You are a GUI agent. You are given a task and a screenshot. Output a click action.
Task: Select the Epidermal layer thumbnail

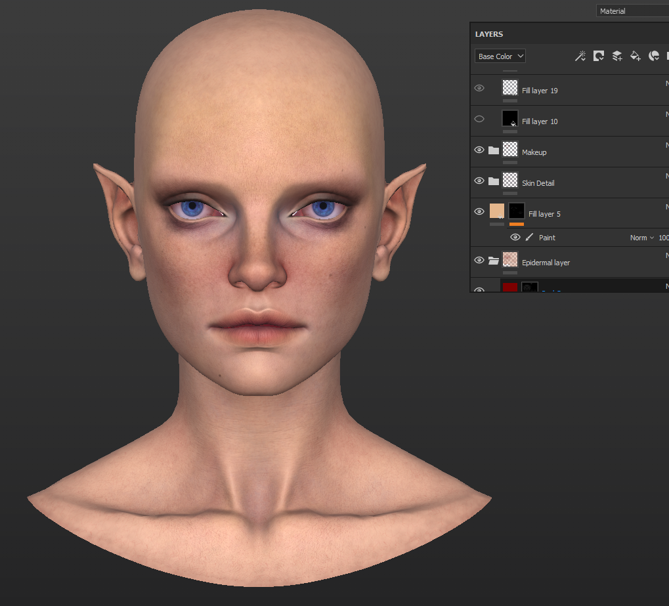510,259
